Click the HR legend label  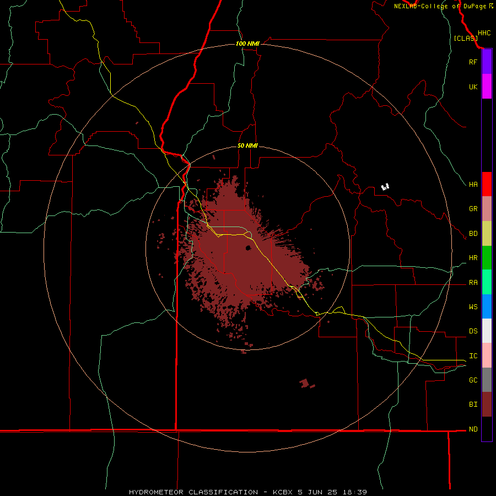(x=473, y=258)
